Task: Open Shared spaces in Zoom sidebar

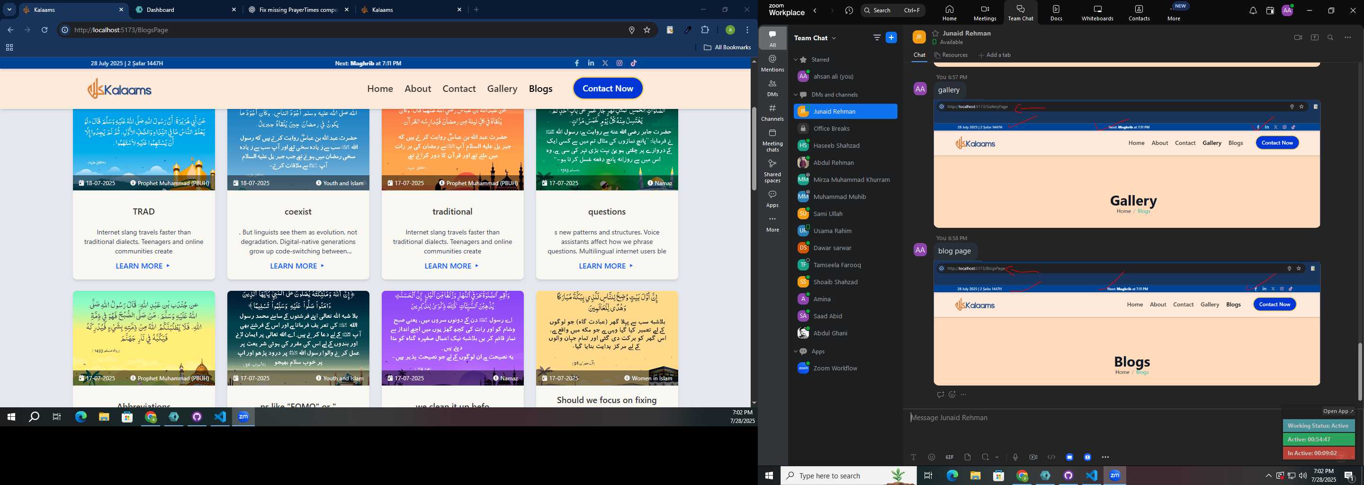Action: click(772, 171)
